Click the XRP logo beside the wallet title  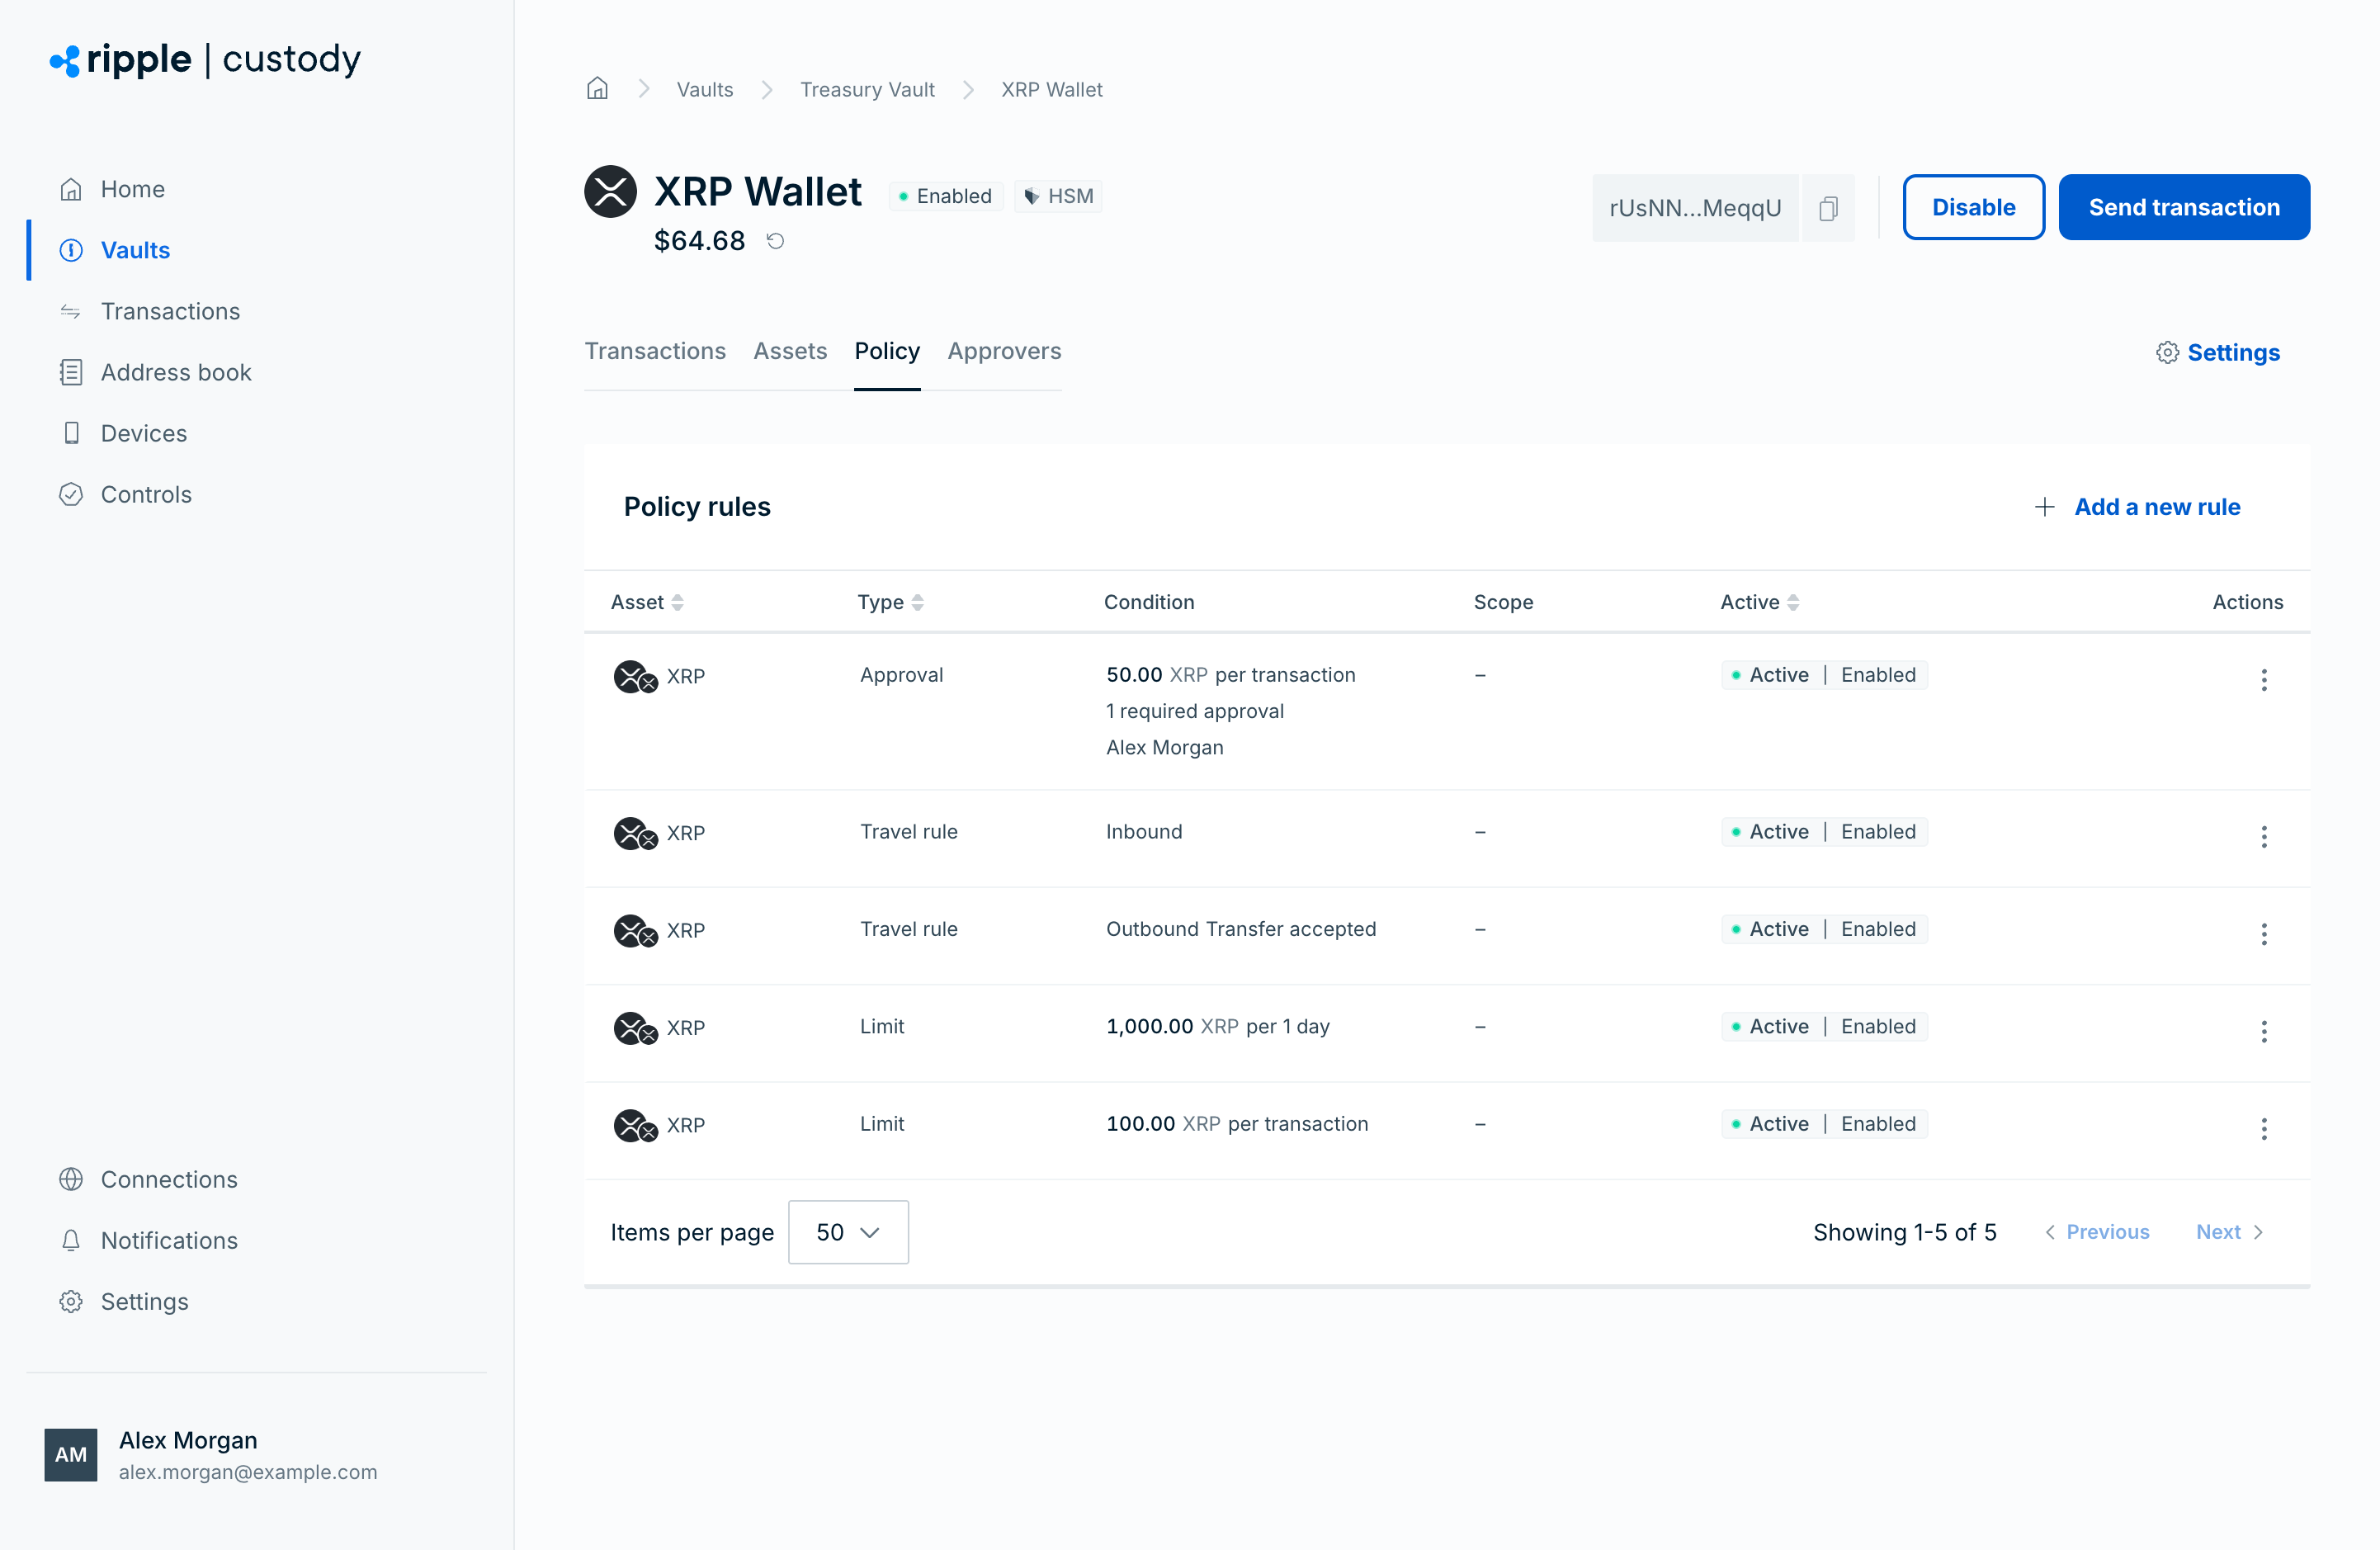point(611,191)
